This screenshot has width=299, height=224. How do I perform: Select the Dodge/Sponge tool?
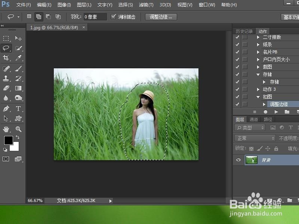pos(18,98)
